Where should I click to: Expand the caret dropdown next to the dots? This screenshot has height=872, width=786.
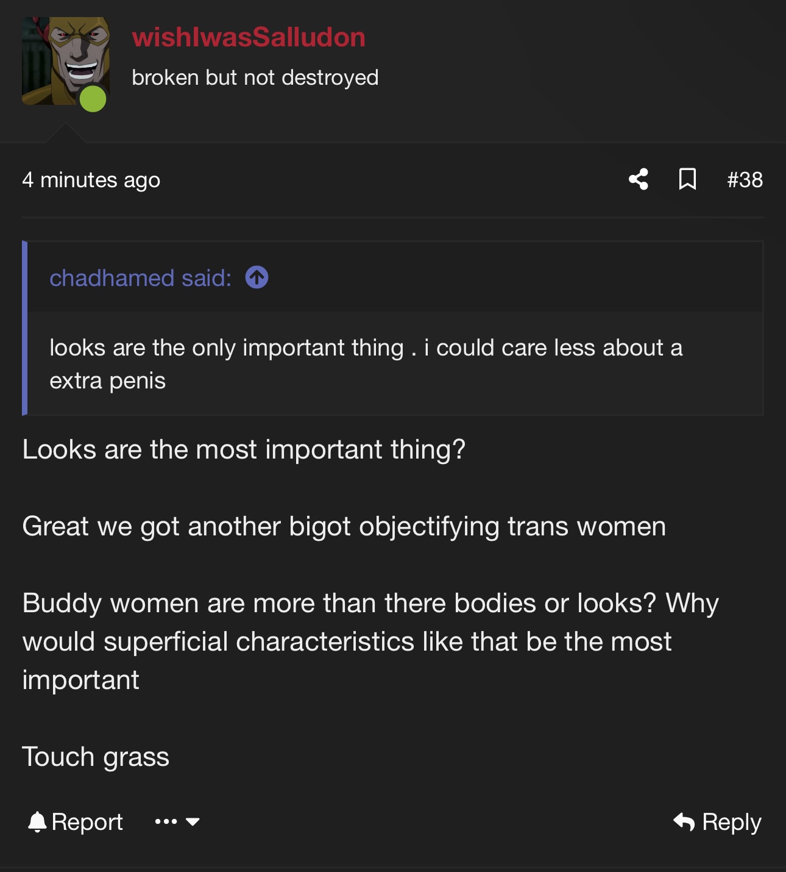click(193, 822)
